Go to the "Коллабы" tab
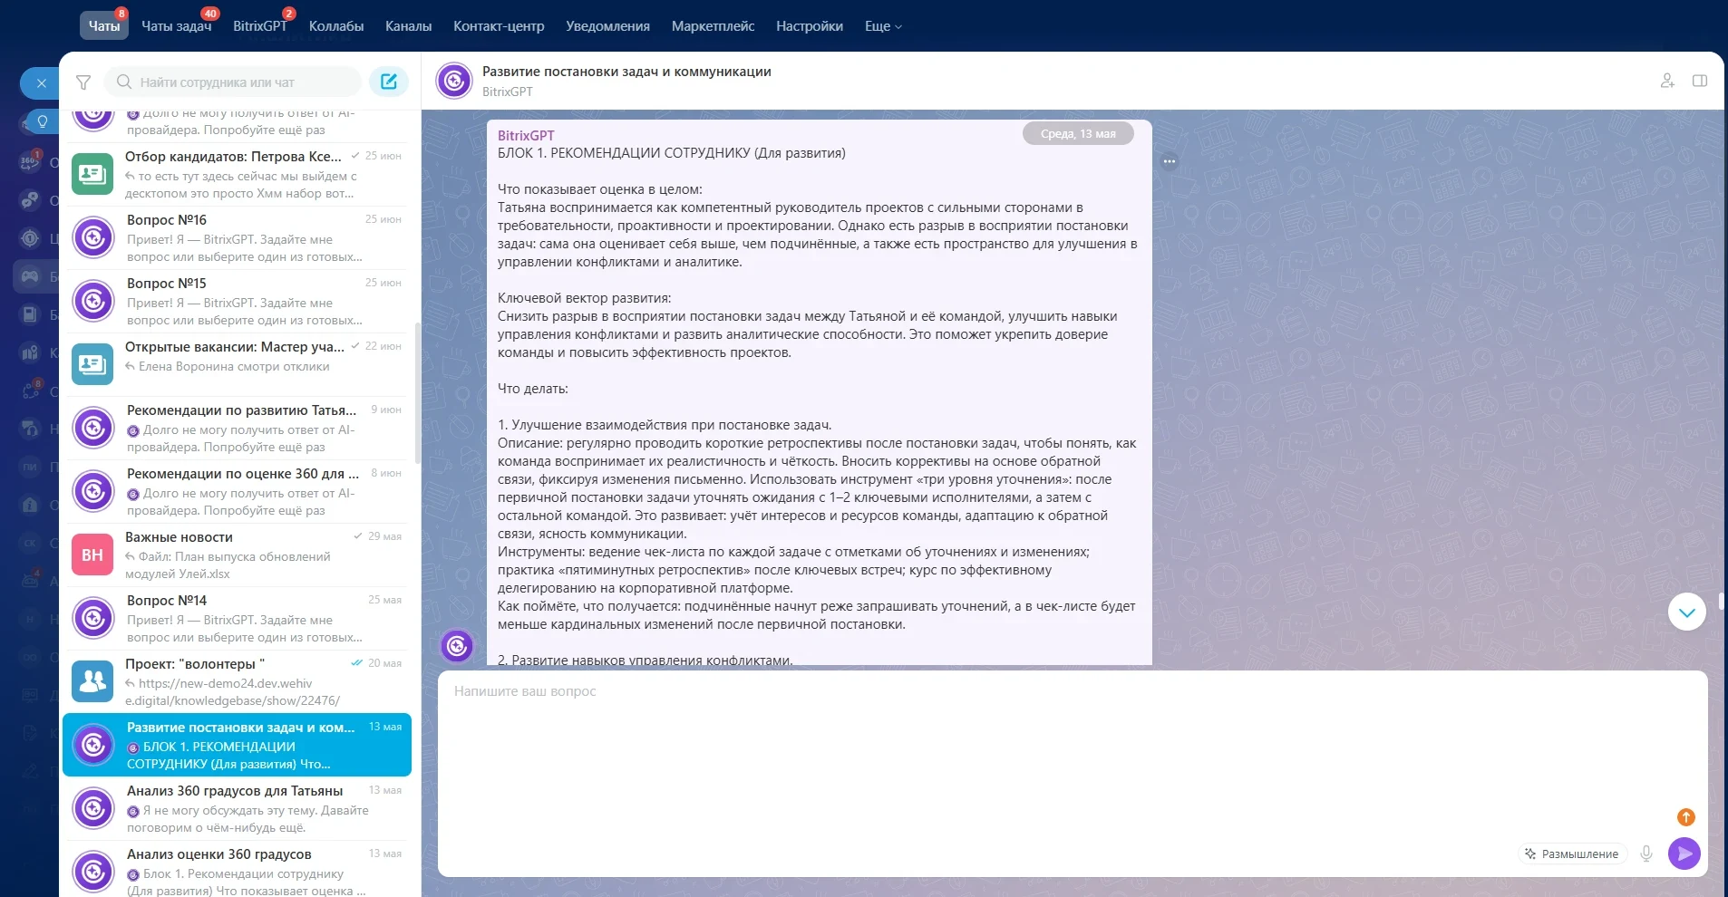The image size is (1728, 897). (x=336, y=26)
